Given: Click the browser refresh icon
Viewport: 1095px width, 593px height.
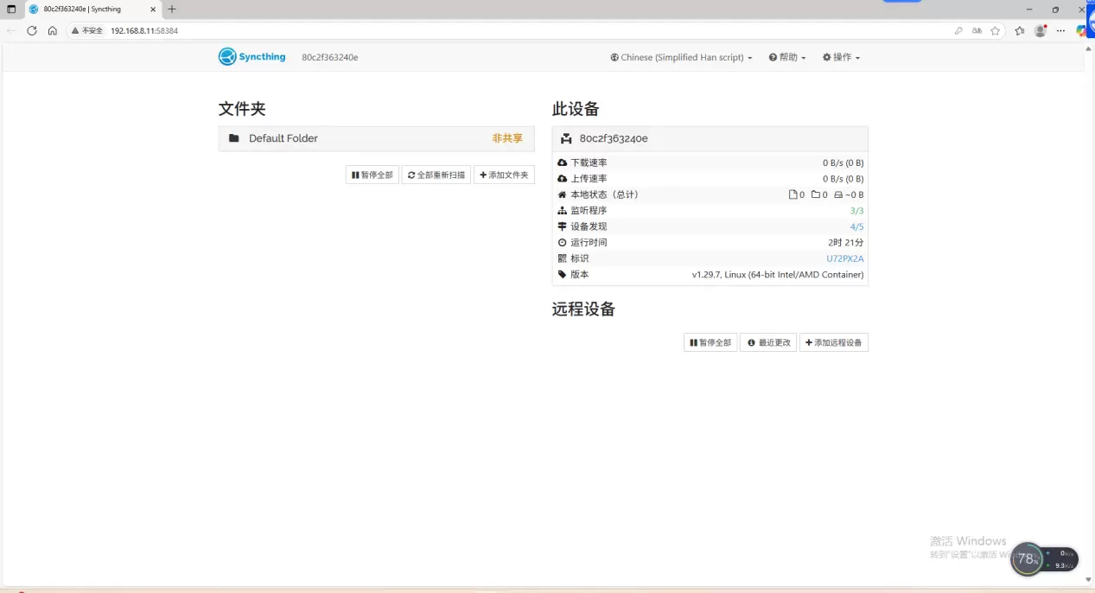Looking at the screenshot, I should click(x=32, y=30).
